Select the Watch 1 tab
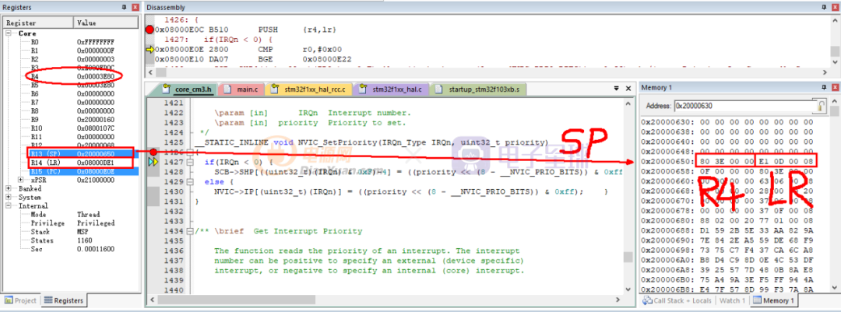 pyautogui.click(x=731, y=300)
